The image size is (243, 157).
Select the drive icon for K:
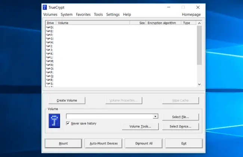click(x=48, y=53)
